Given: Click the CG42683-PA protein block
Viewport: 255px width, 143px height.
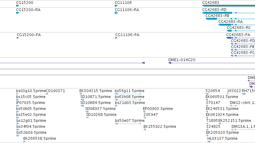Looking at the screenshot, I should (x=229, y=38).
